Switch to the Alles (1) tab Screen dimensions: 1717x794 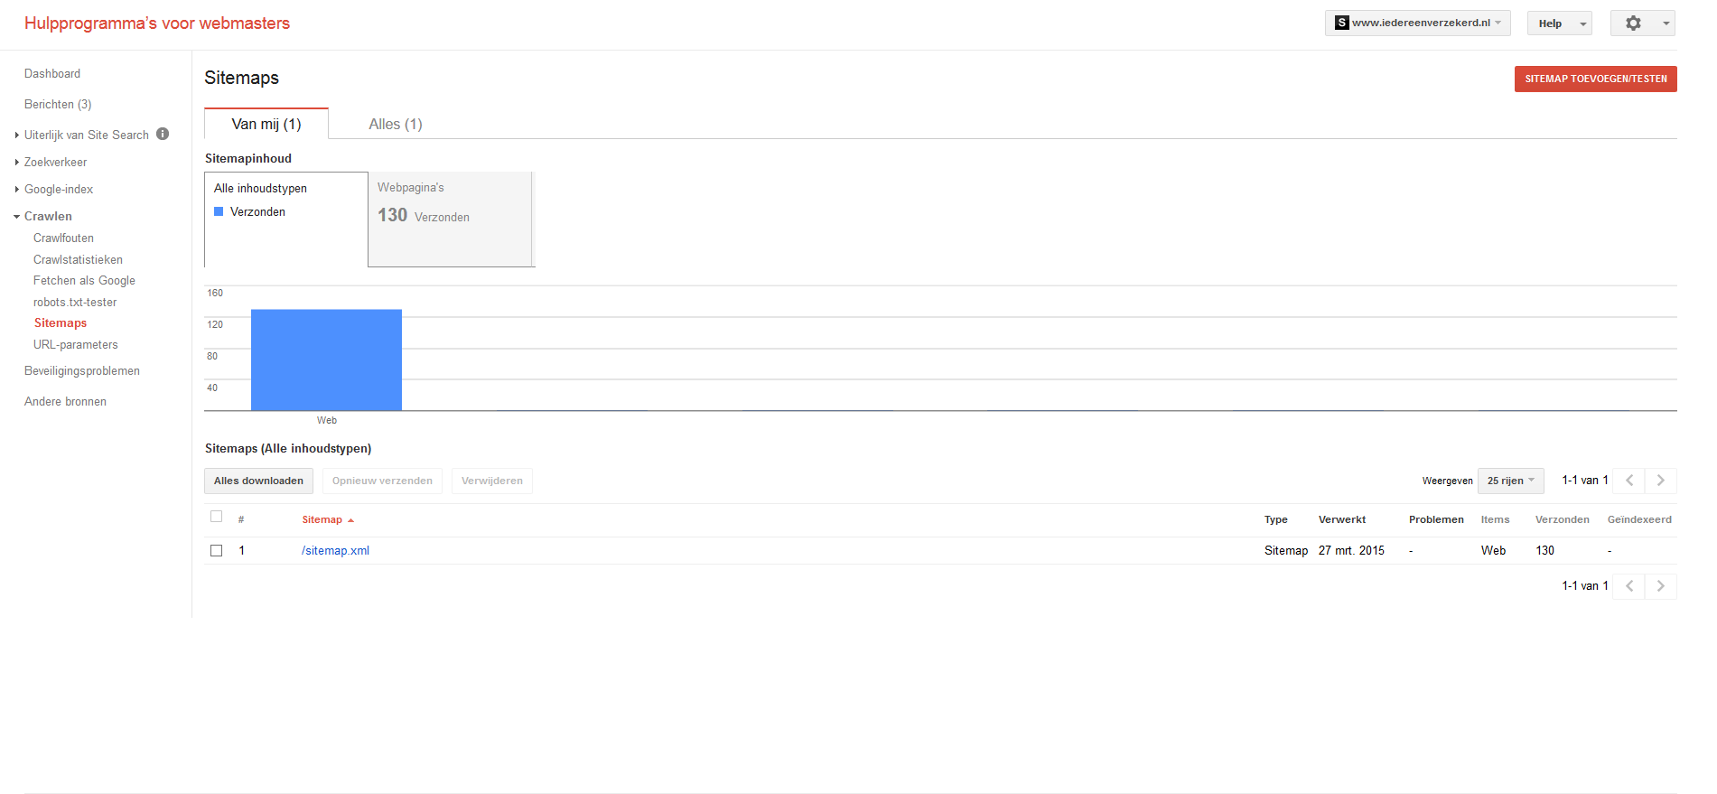click(396, 124)
